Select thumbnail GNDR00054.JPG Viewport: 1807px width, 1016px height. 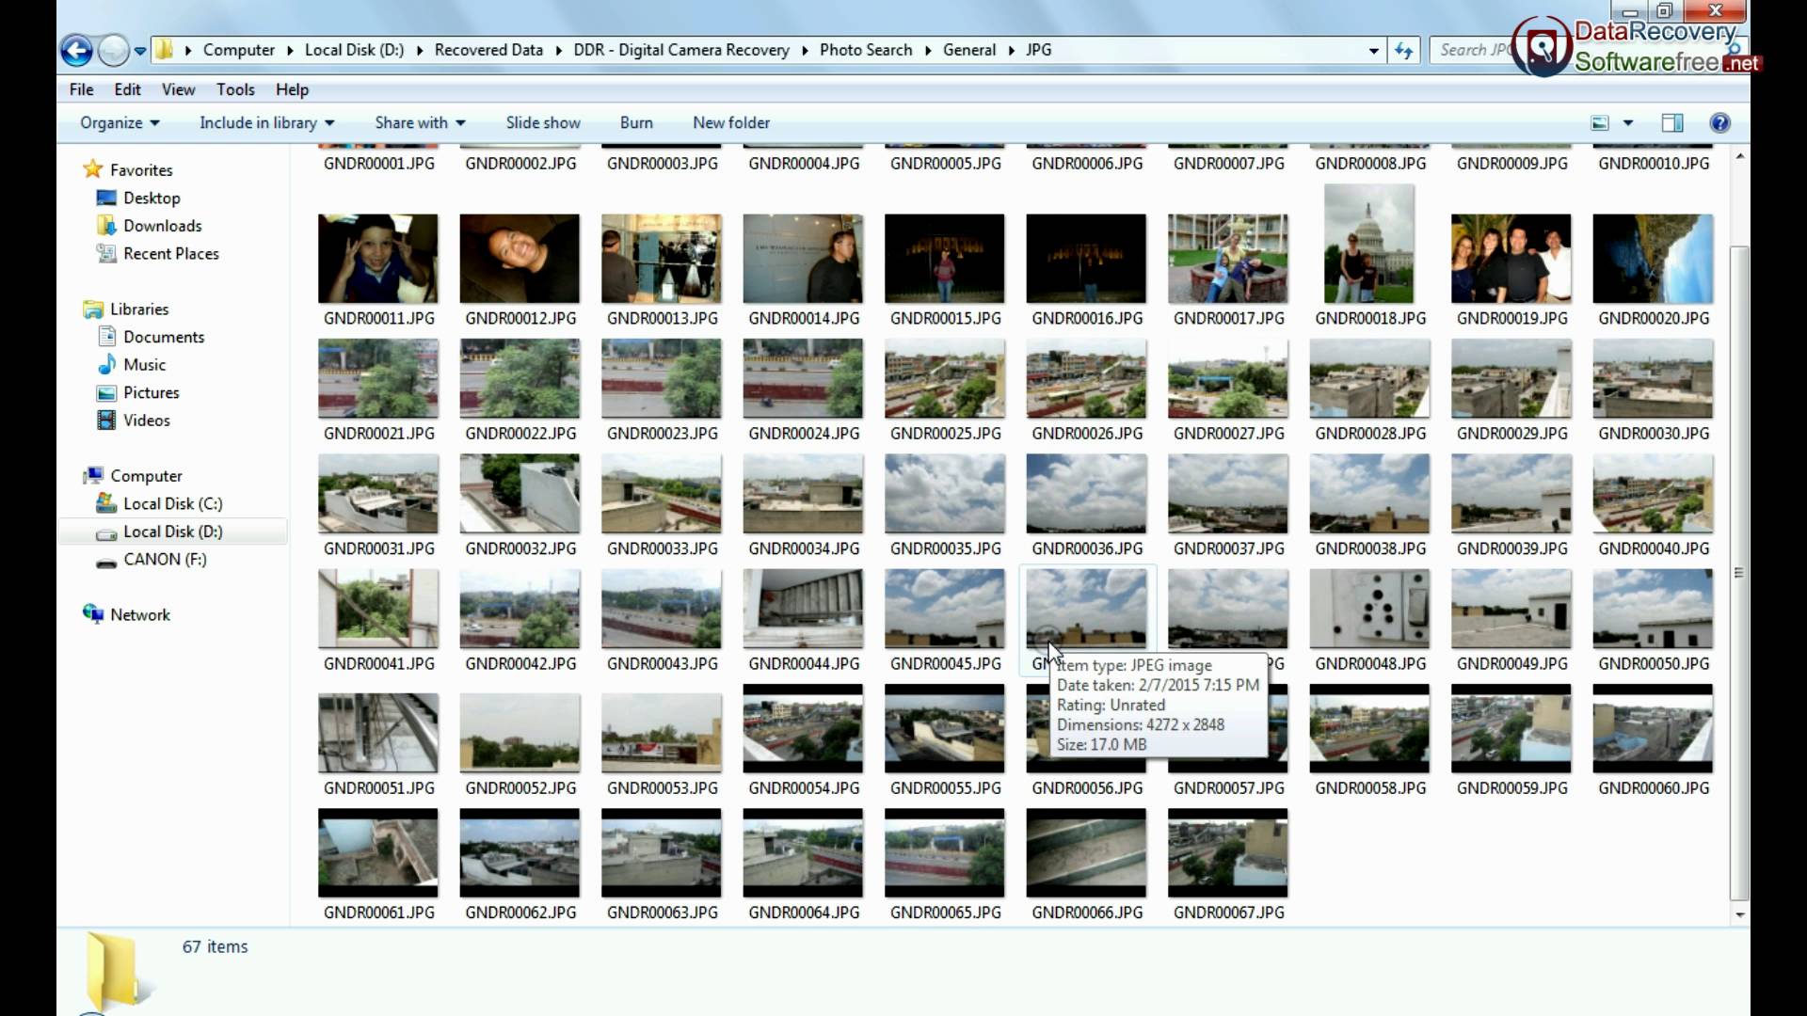coord(803,729)
